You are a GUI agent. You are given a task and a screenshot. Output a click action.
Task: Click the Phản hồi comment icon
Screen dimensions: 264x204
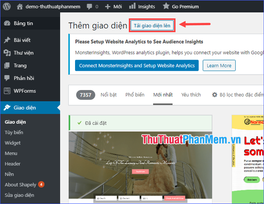click(x=7, y=78)
